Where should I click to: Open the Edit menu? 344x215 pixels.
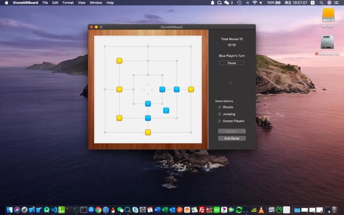(x=55, y=3)
